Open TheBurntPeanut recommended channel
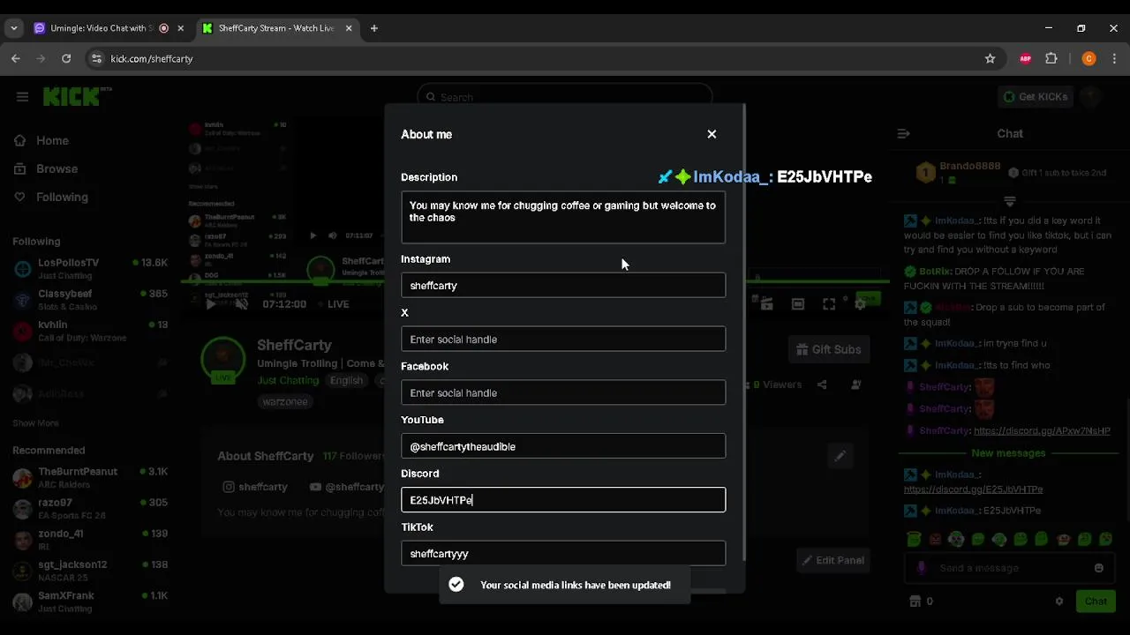The image size is (1130, 635). [88, 477]
